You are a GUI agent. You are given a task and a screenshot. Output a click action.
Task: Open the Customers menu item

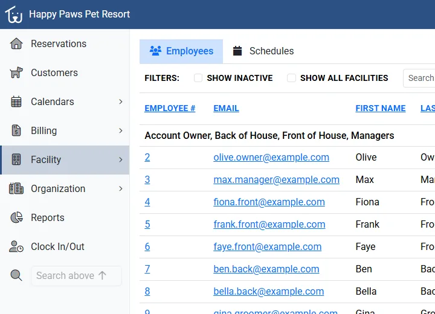(65, 72)
